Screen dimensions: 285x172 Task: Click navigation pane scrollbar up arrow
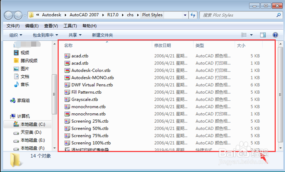pyautogui.click(x=54, y=44)
